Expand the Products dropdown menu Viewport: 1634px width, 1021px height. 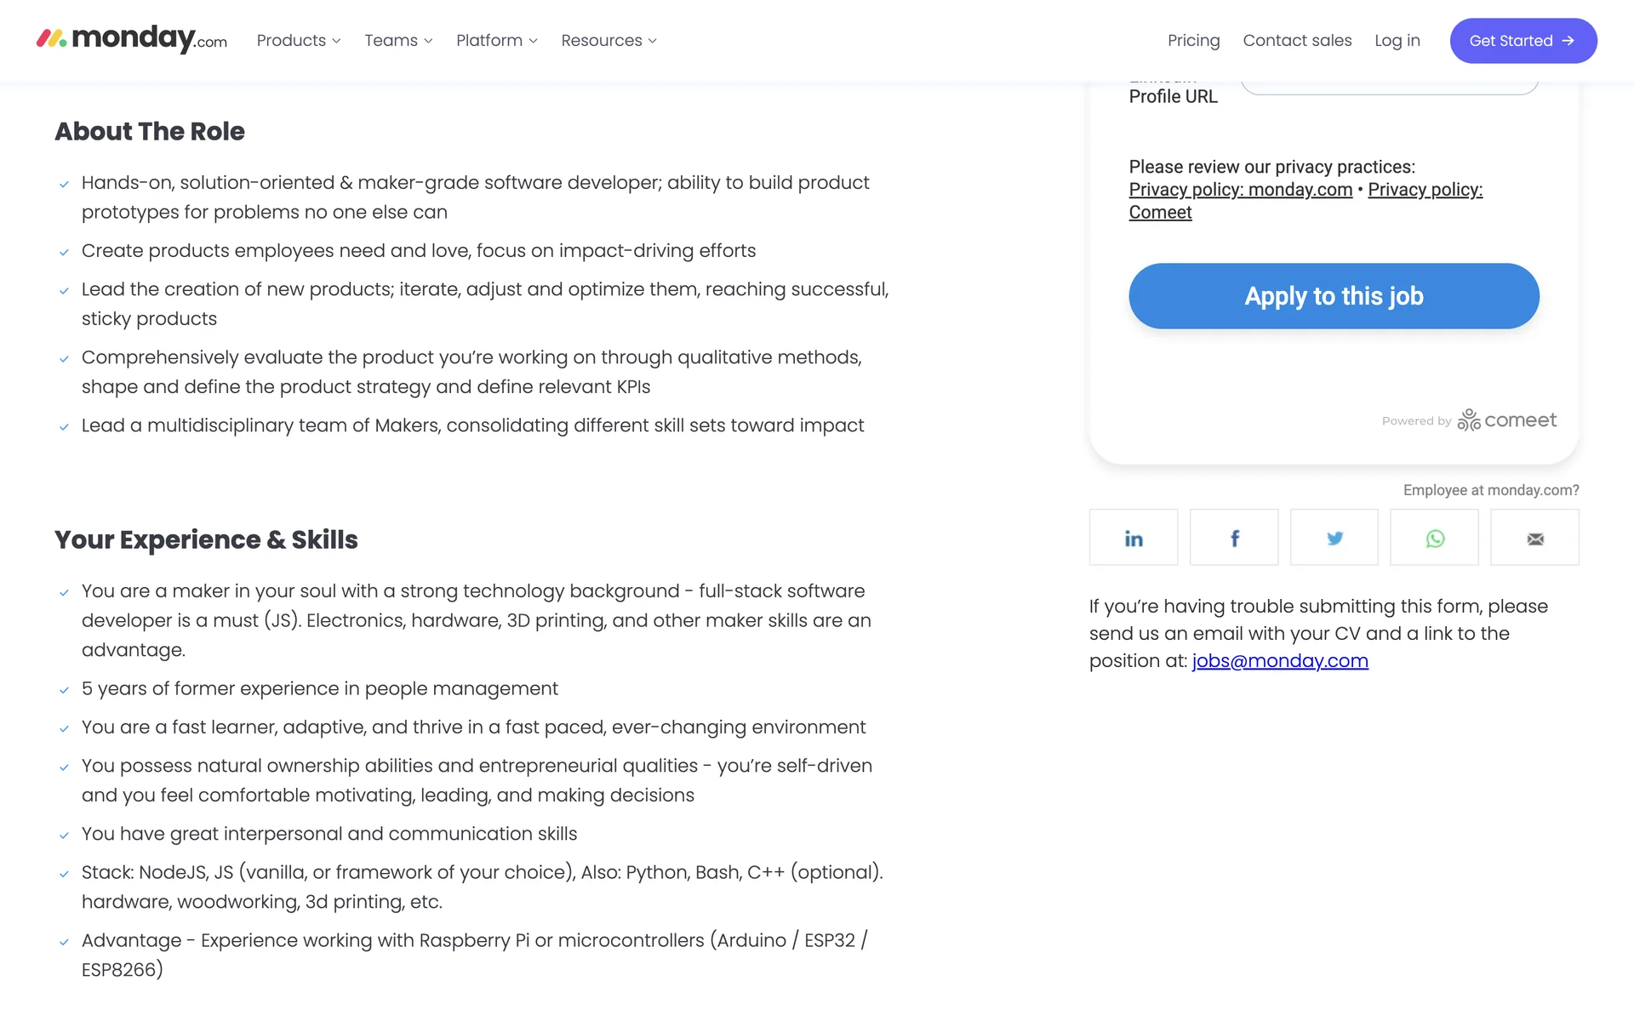point(299,41)
